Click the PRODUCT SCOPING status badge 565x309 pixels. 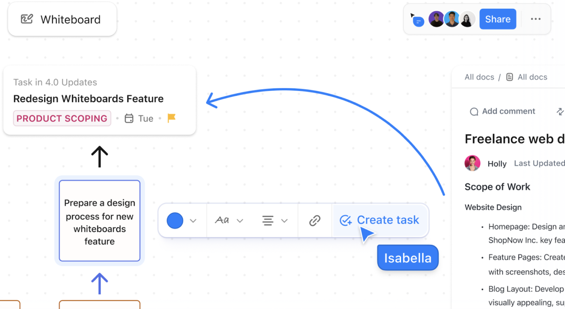pos(62,118)
